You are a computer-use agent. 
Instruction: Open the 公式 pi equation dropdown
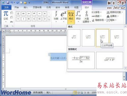(6, 17)
